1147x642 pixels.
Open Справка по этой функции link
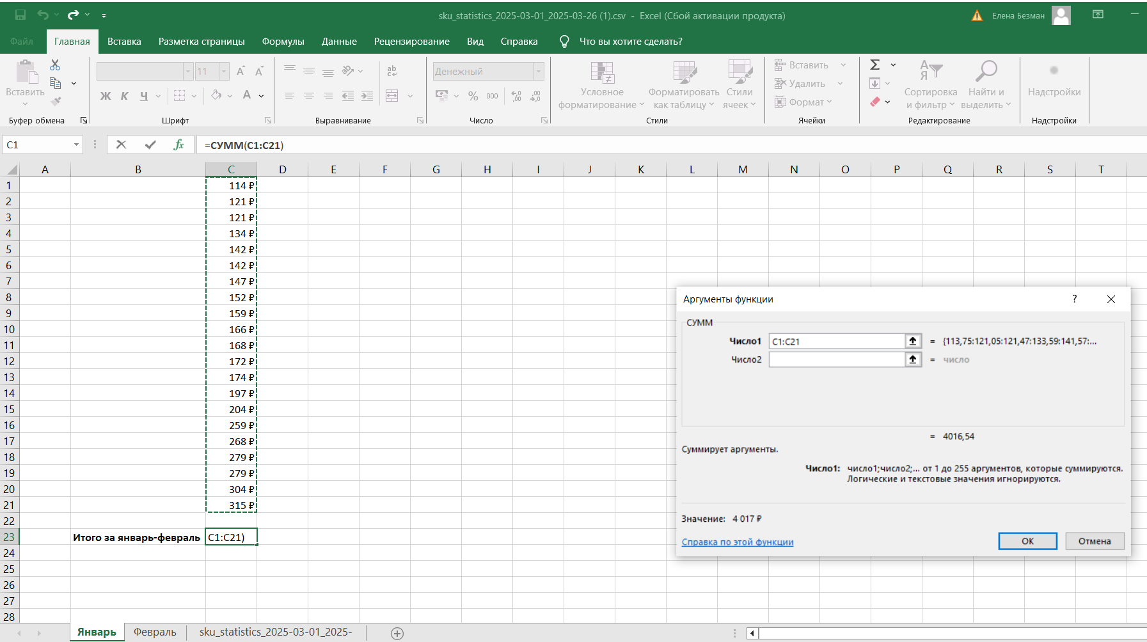click(x=737, y=542)
